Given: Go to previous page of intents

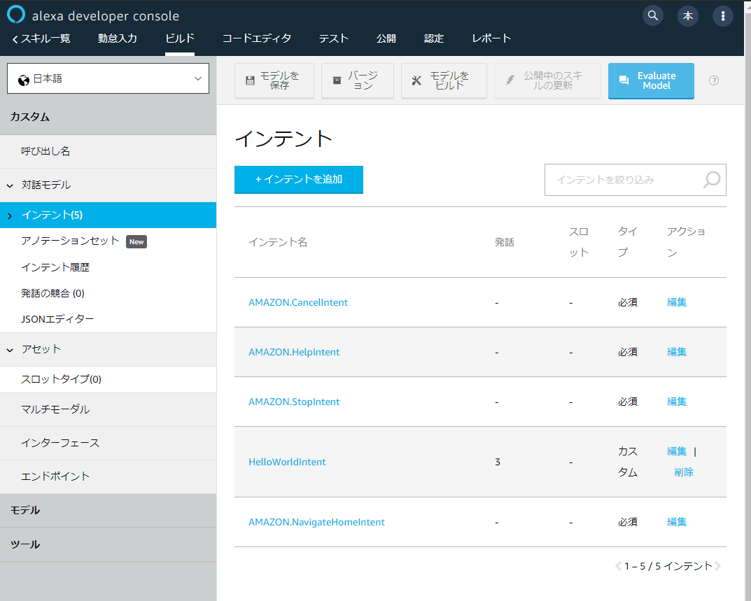Looking at the screenshot, I should coord(618,566).
